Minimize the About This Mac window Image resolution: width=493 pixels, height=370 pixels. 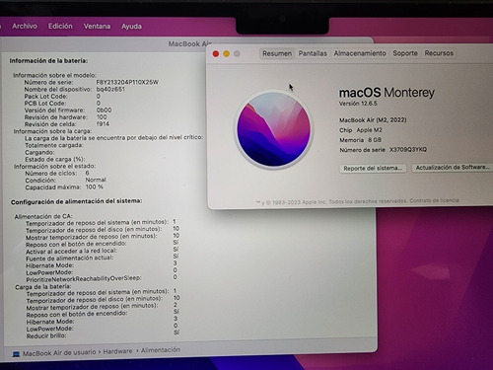click(x=227, y=53)
